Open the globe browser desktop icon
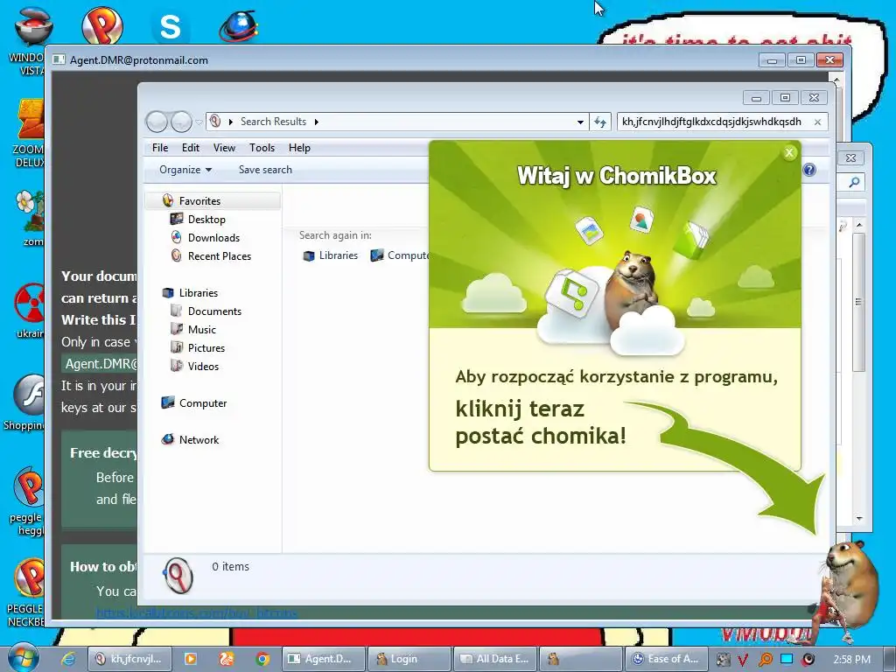The image size is (896, 672). click(x=239, y=26)
